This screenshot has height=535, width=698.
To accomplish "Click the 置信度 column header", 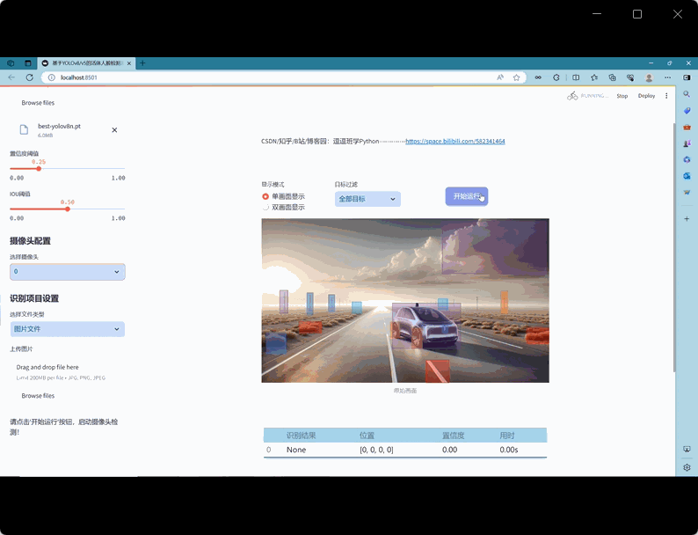I will pos(453,436).
